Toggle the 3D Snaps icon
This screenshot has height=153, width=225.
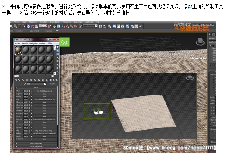coord(63,26)
